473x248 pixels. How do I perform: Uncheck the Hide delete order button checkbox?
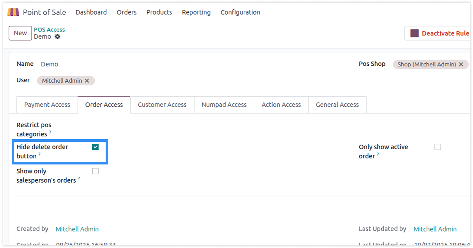95,147
